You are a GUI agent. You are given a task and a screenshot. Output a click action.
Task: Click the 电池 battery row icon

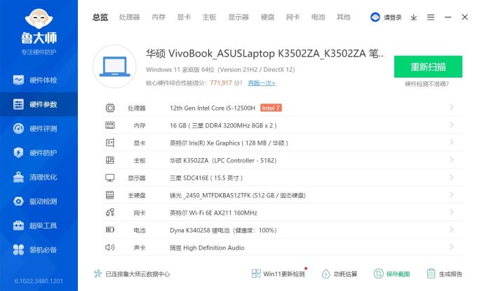pos(110,229)
